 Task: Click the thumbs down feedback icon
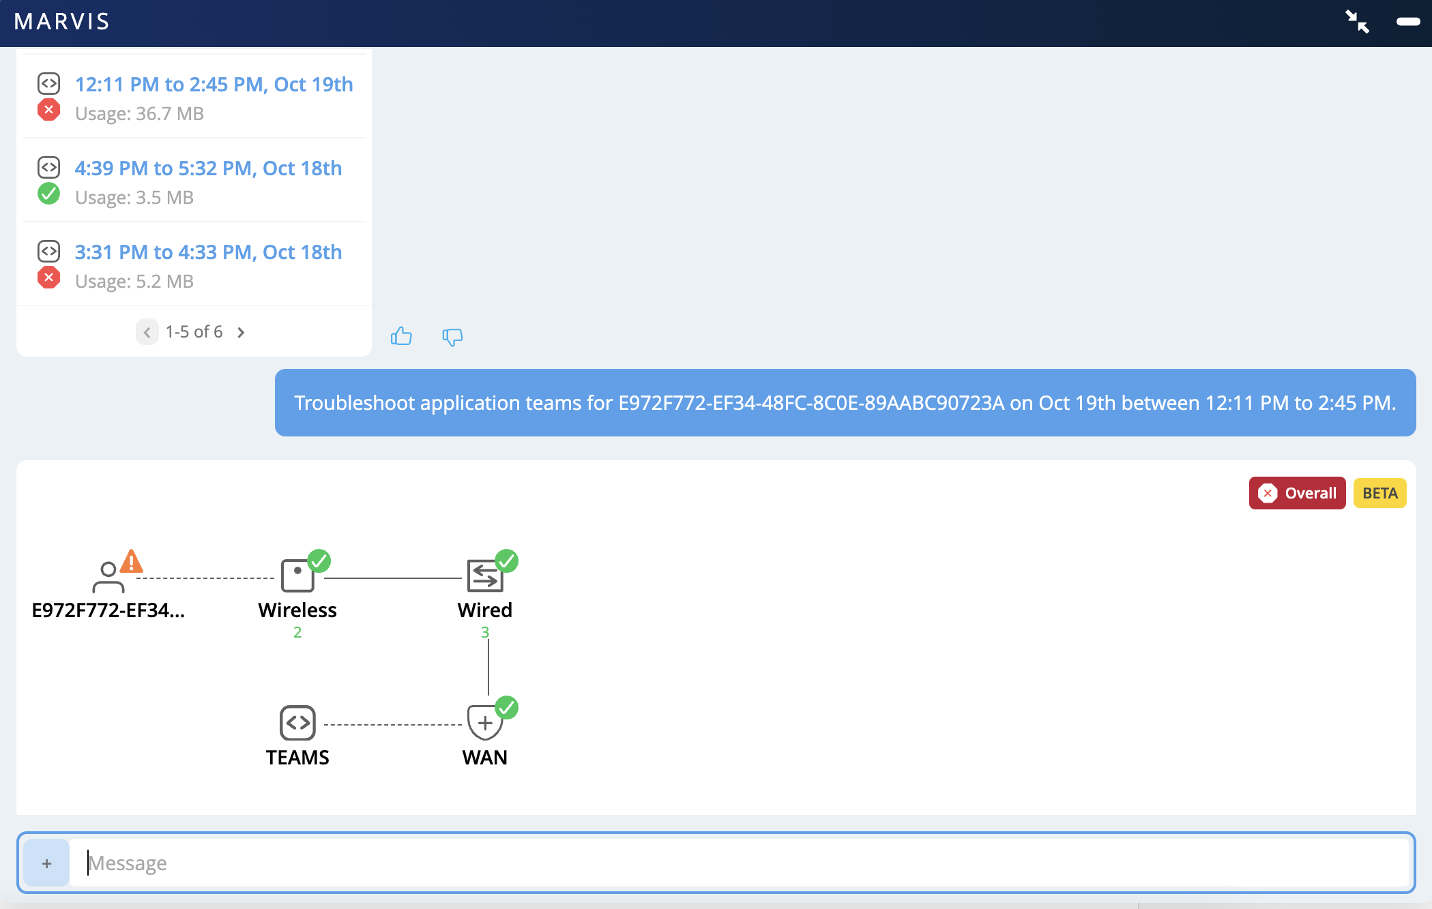(452, 336)
